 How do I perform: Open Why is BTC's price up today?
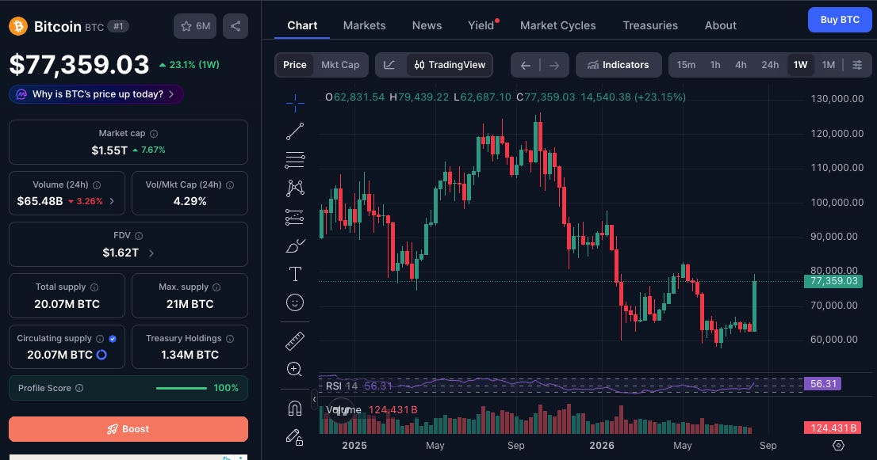96,94
